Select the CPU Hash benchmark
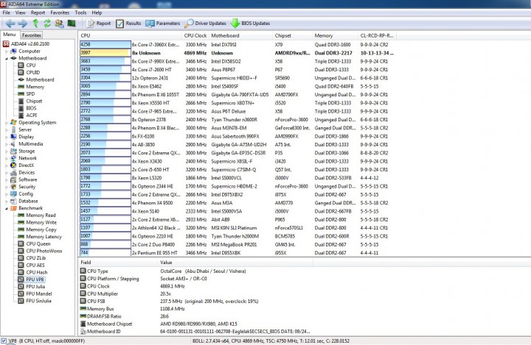The image size is (531, 345). [x=32, y=272]
